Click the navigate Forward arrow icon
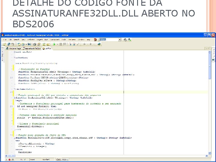 click(x=91, y=44)
